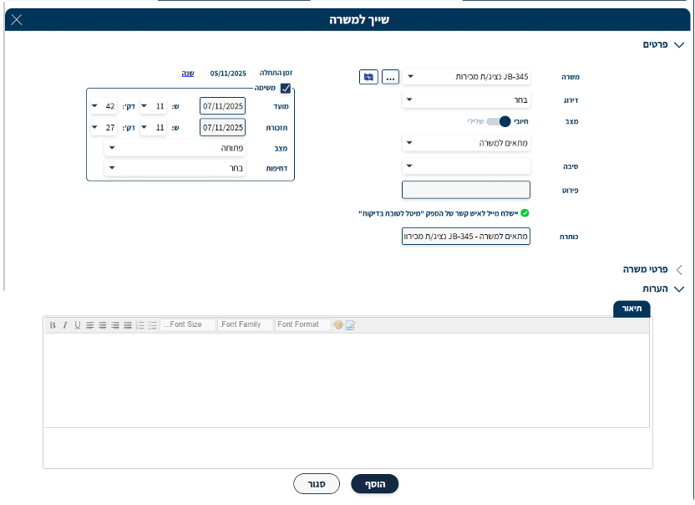This screenshot has height=505, width=695.
Task: Apply bold formatting in the editor toolbar
Action: click(52, 325)
